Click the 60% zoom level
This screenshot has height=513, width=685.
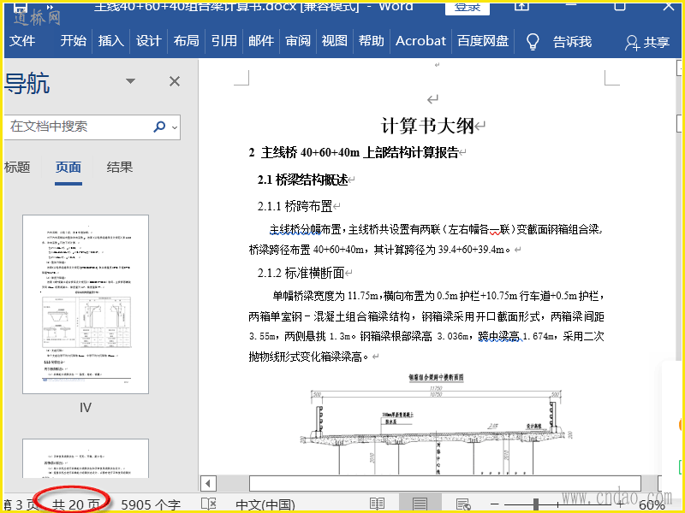tap(652, 505)
